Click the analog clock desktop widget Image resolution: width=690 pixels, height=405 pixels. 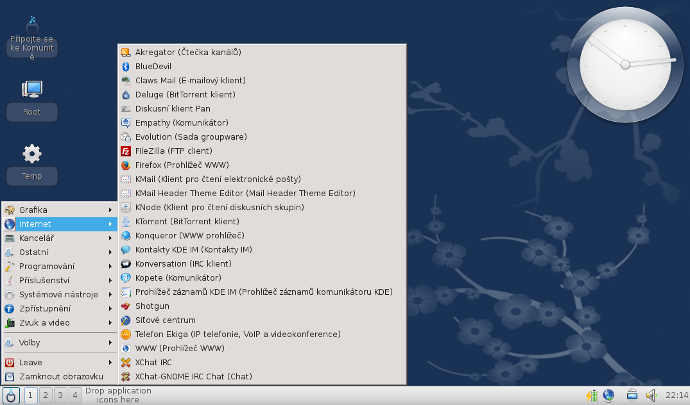(625, 65)
